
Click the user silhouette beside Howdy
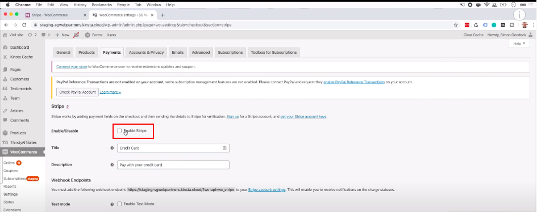tap(531, 35)
